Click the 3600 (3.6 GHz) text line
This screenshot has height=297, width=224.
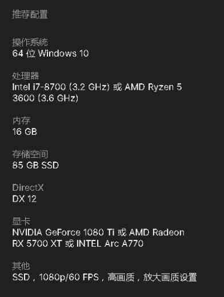(45, 98)
